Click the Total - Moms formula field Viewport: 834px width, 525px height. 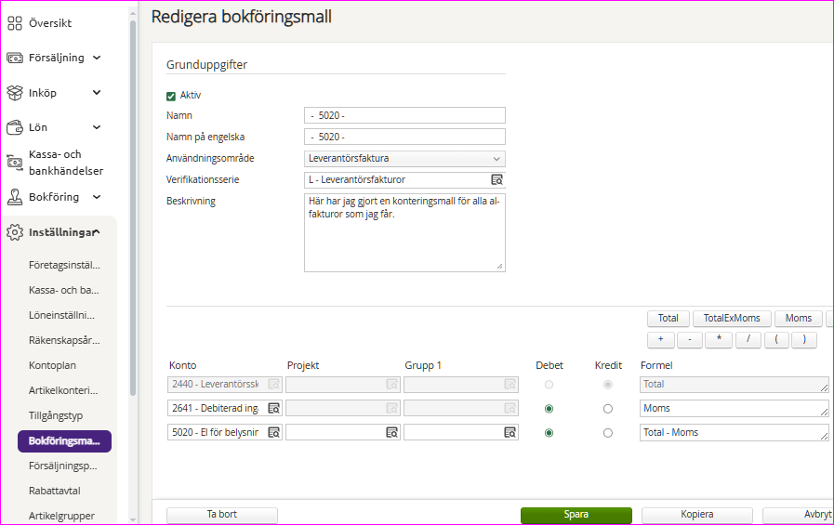(734, 432)
